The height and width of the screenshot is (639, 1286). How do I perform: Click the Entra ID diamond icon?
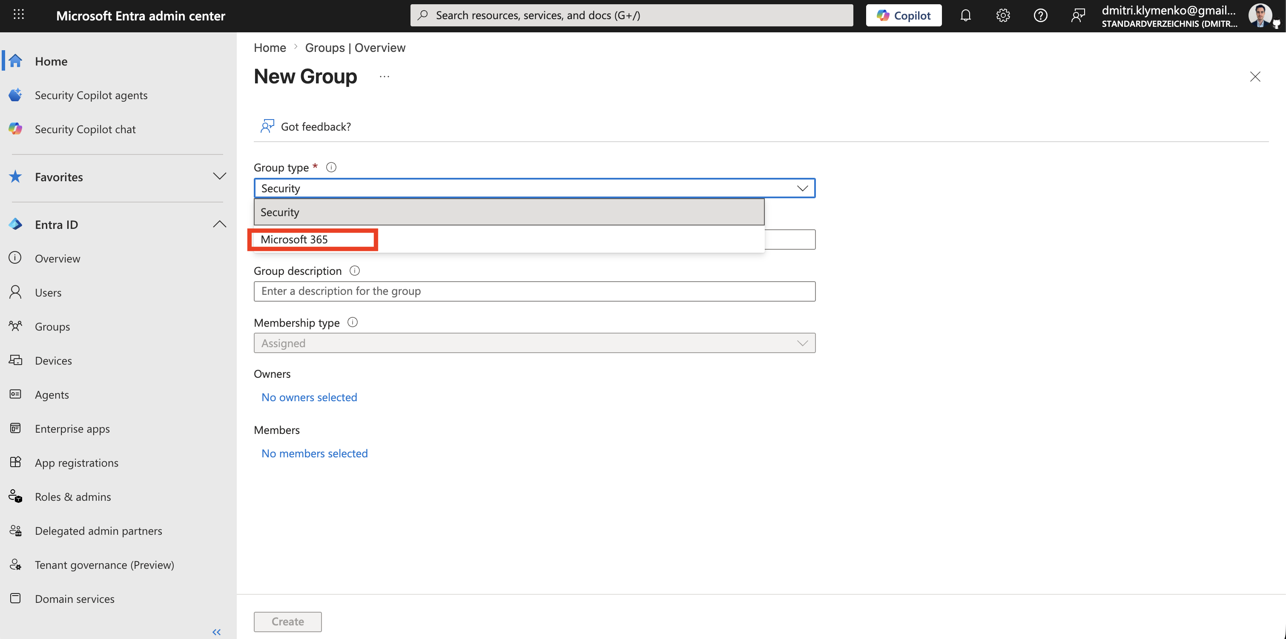coord(15,225)
